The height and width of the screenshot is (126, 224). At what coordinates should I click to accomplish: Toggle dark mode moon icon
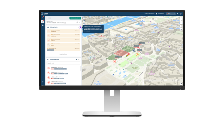[x=178, y=14]
